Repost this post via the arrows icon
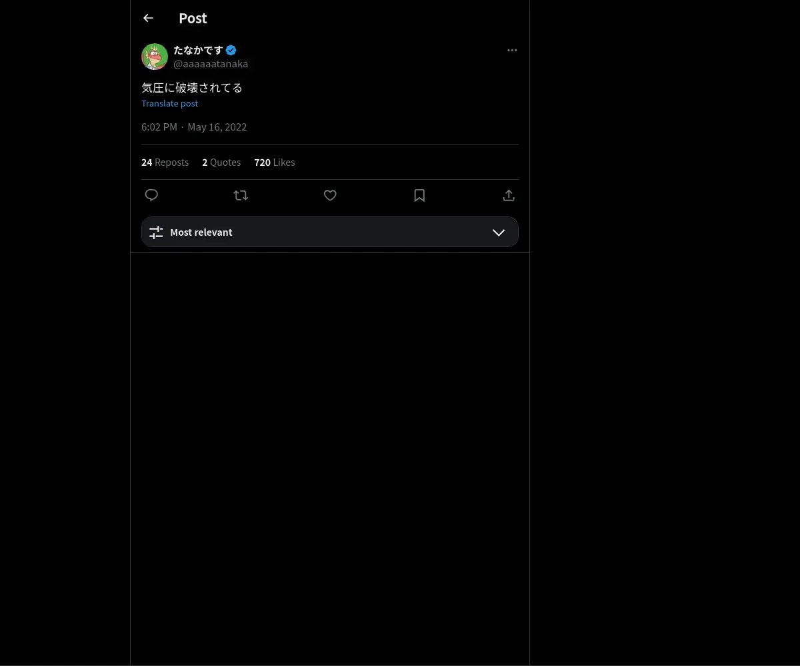Screen dimensions: 800x666 (241, 195)
